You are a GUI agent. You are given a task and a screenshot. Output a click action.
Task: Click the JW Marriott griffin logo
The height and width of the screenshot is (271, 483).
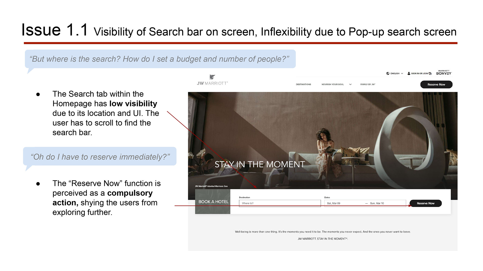tap(212, 77)
